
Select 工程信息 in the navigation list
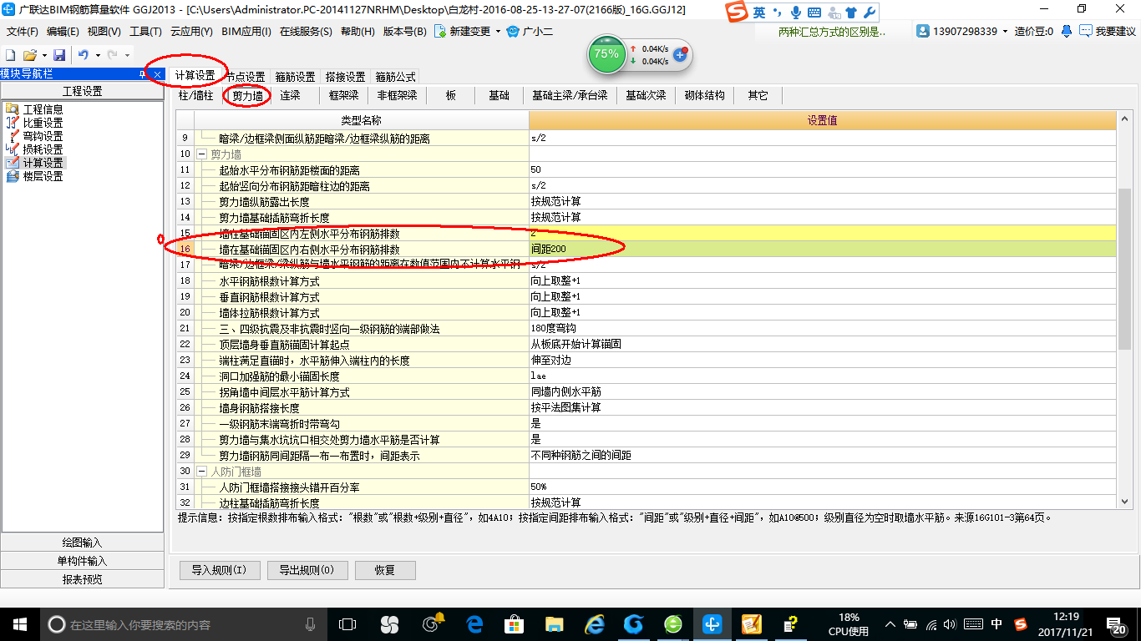coord(43,109)
